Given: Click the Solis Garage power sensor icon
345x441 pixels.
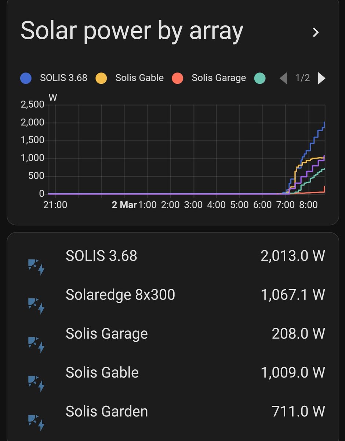Looking at the screenshot, I should [x=36, y=344].
